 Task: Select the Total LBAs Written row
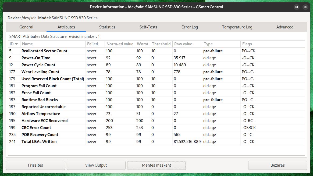click(156, 142)
